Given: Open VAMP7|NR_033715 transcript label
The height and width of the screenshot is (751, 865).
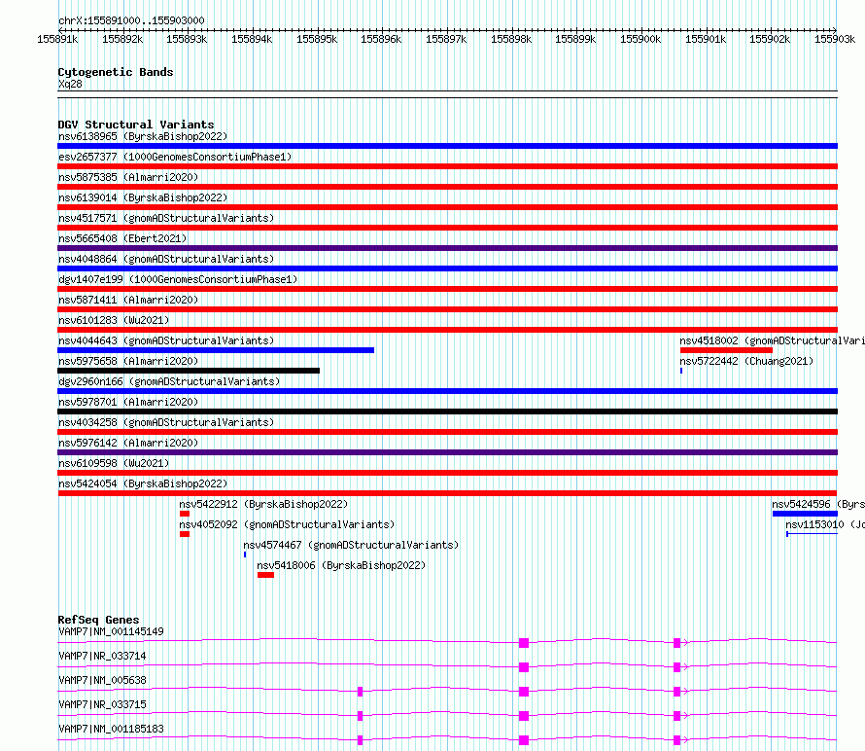Looking at the screenshot, I should pyautogui.click(x=102, y=704).
